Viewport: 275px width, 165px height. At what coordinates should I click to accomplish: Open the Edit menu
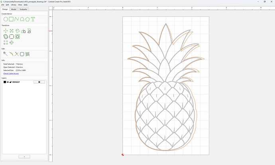(x=7, y=5)
